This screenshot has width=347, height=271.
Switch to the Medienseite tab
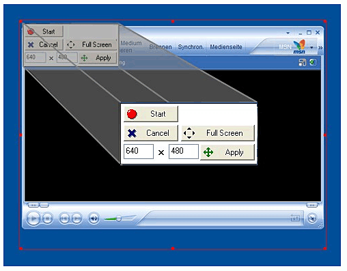226,47
